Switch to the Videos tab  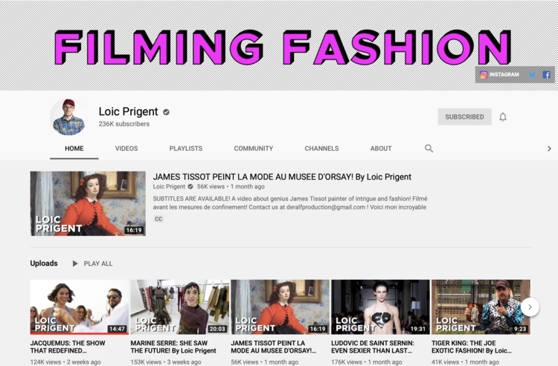click(x=126, y=148)
